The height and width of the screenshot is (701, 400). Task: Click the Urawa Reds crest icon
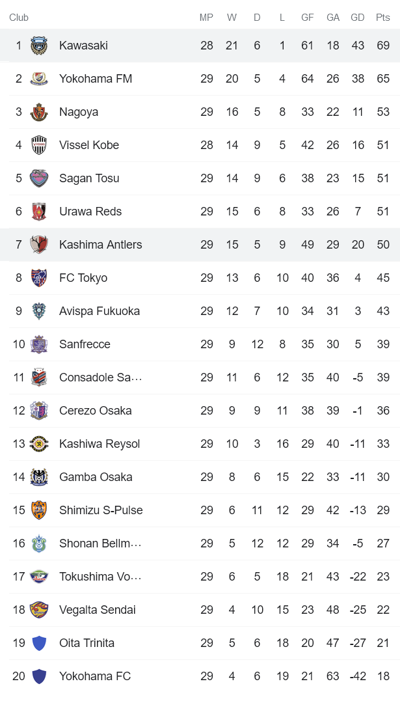pos(39,212)
